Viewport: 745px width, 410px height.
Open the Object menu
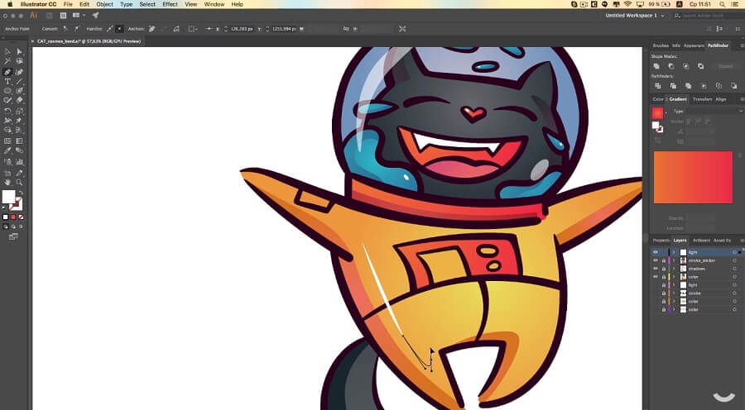click(104, 4)
